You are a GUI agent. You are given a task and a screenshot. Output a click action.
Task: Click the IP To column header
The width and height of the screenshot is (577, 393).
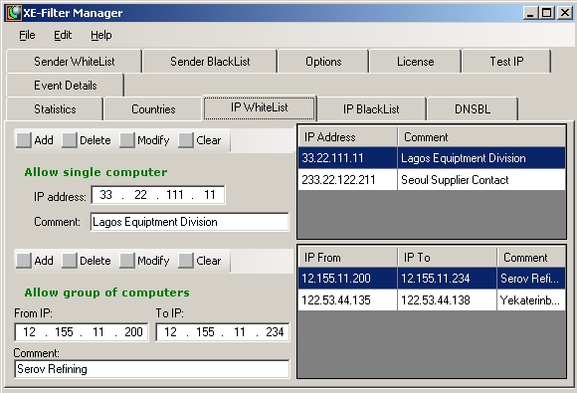[447, 258]
